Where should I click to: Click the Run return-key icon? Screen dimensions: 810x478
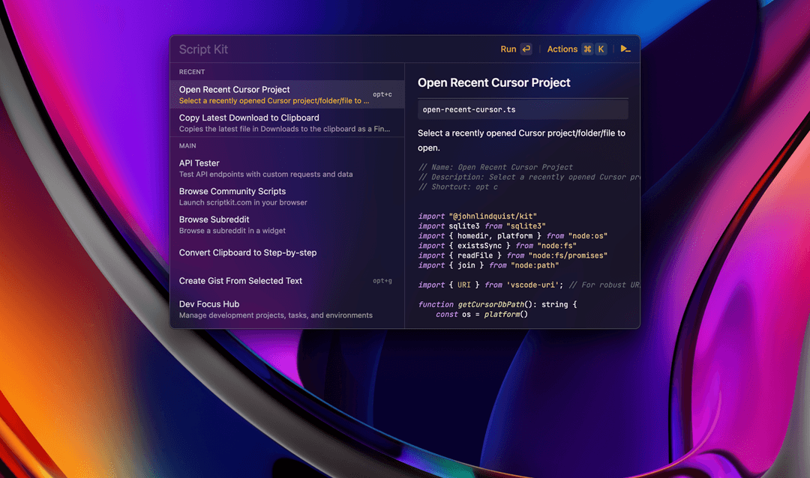pyautogui.click(x=525, y=49)
